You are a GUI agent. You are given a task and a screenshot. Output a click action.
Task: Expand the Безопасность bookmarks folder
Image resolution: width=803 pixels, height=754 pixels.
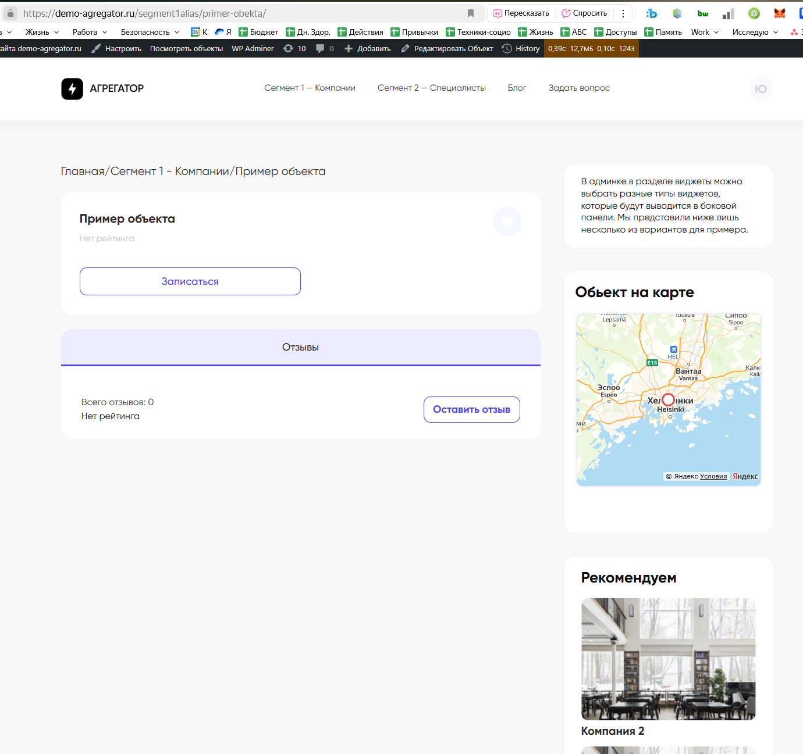(150, 32)
